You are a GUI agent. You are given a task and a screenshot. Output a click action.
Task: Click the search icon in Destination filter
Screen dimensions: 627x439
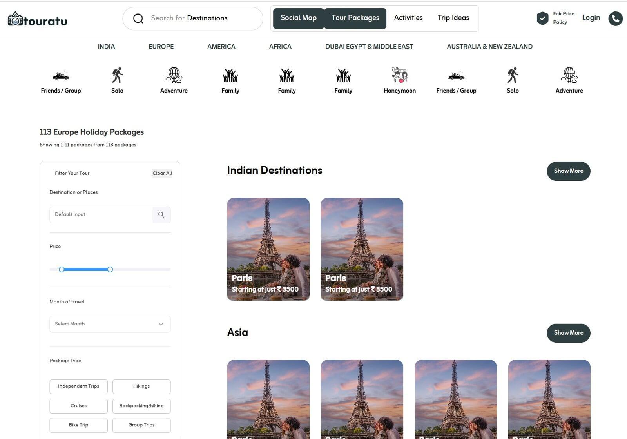(x=161, y=215)
